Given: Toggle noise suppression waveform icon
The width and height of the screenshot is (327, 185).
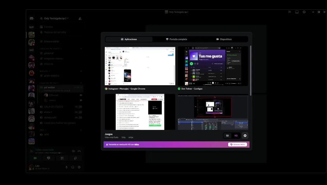Looking at the screenshot, I should point(73,151).
